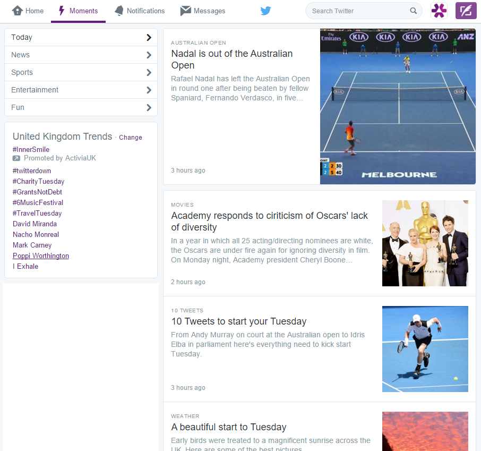Open the Poppi Worthington trend
Screen dimensions: 481x451
click(41, 256)
